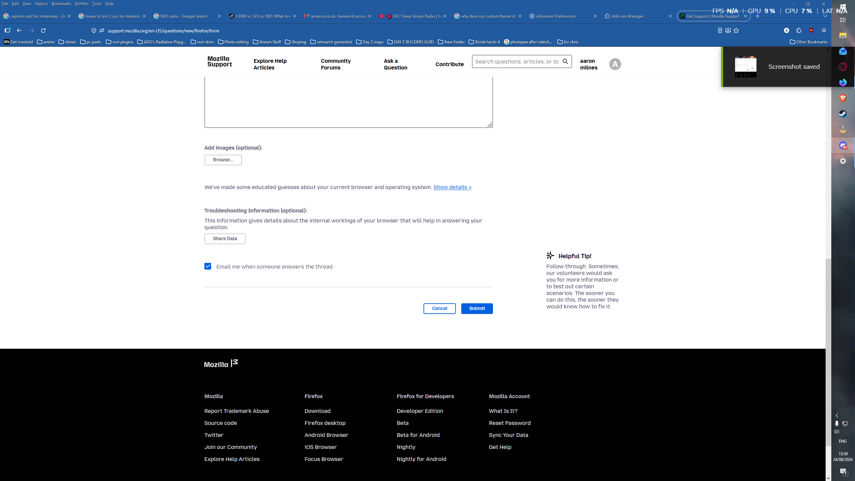Viewport: 855px width, 481px height.
Task: Switch to Add-ons Manager tab
Action: 638,16
